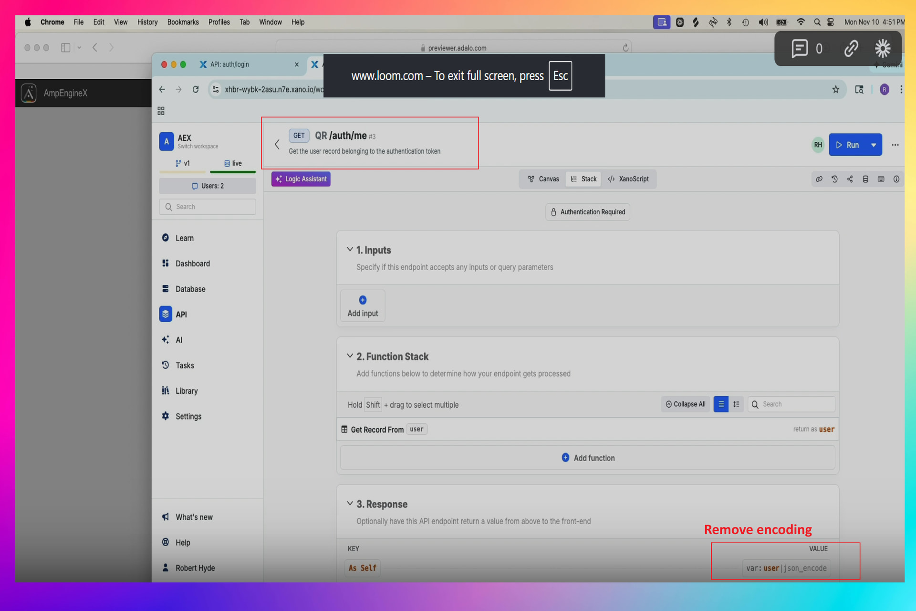Collapse the 2. Function Stack section
Image resolution: width=916 pixels, height=611 pixels.
pyautogui.click(x=350, y=356)
